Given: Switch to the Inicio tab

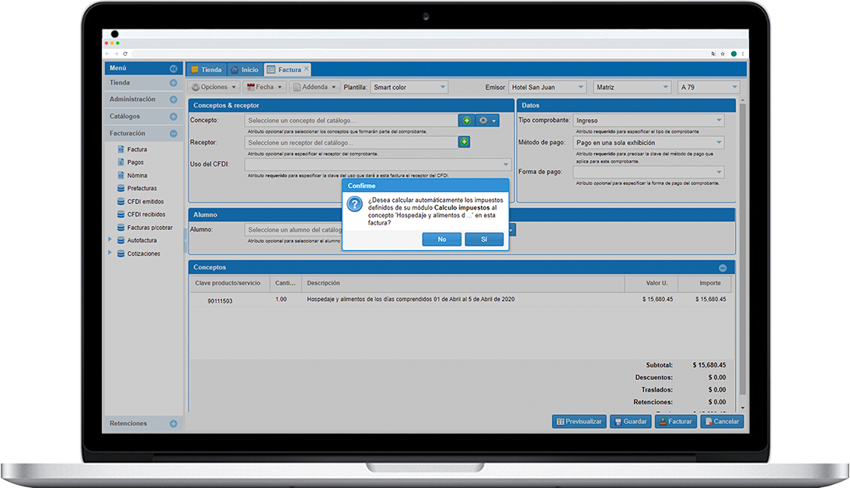Looking at the screenshot, I should point(244,70).
